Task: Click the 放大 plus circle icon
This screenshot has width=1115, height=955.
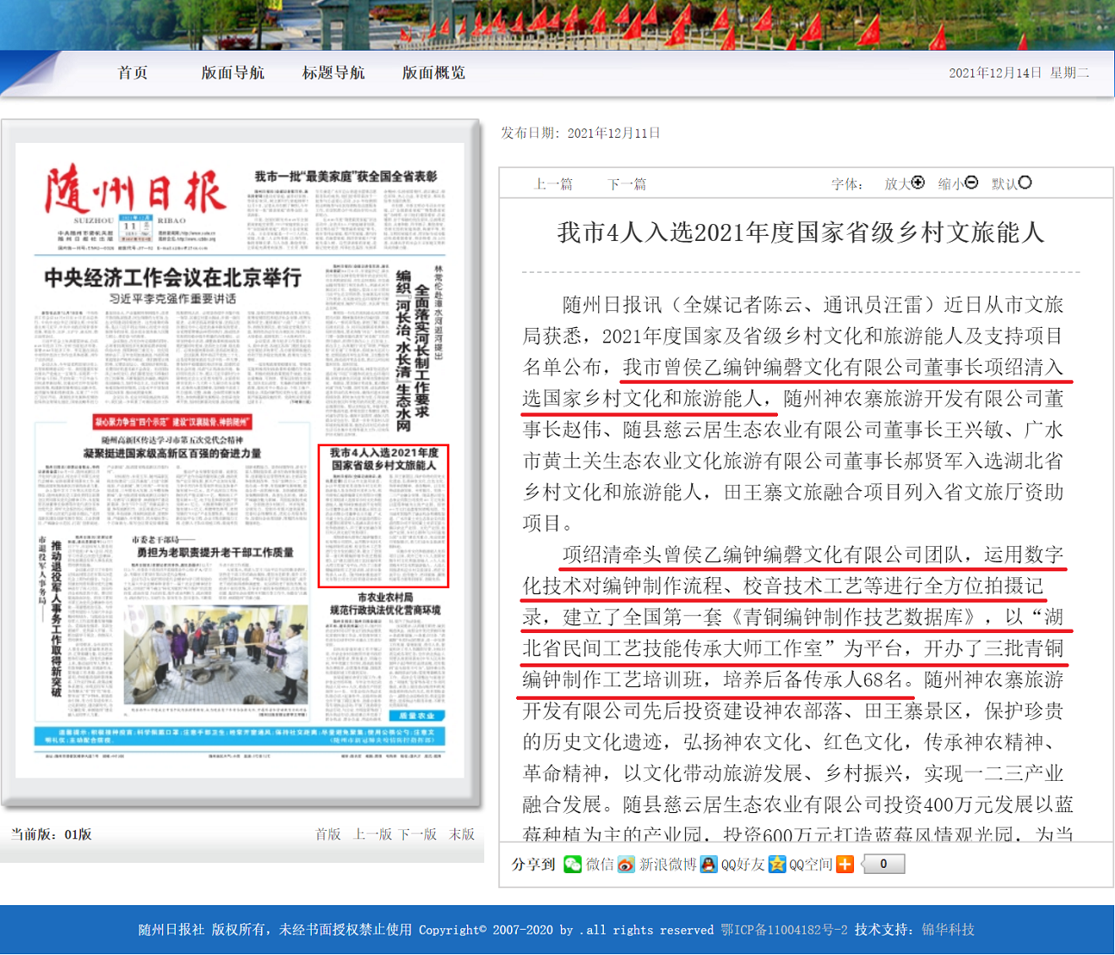Action: pyautogui.click(x=918, y=183)
